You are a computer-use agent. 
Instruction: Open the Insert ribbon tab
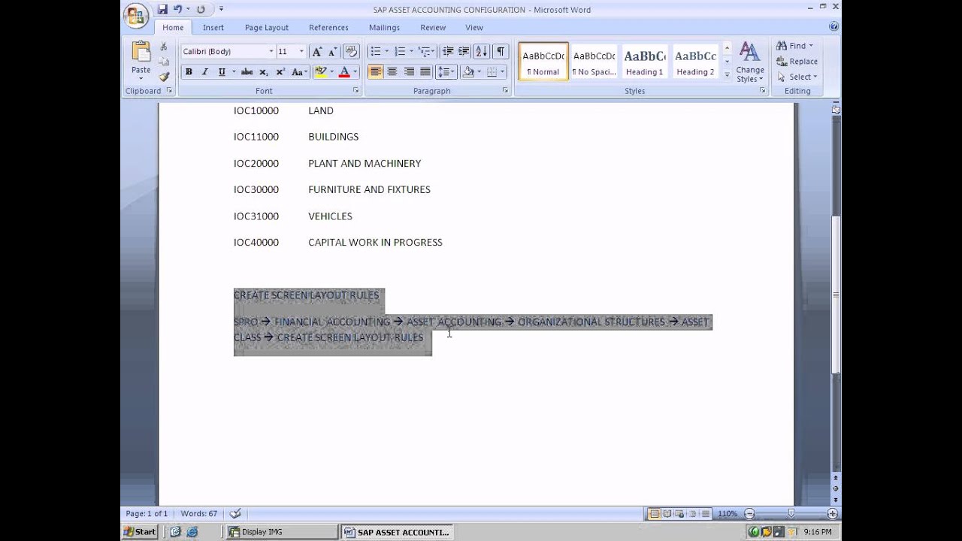pos(213,27)
